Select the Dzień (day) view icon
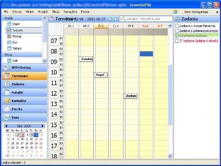Viewport: 221px width, 166px height. (x=9, y=24)
